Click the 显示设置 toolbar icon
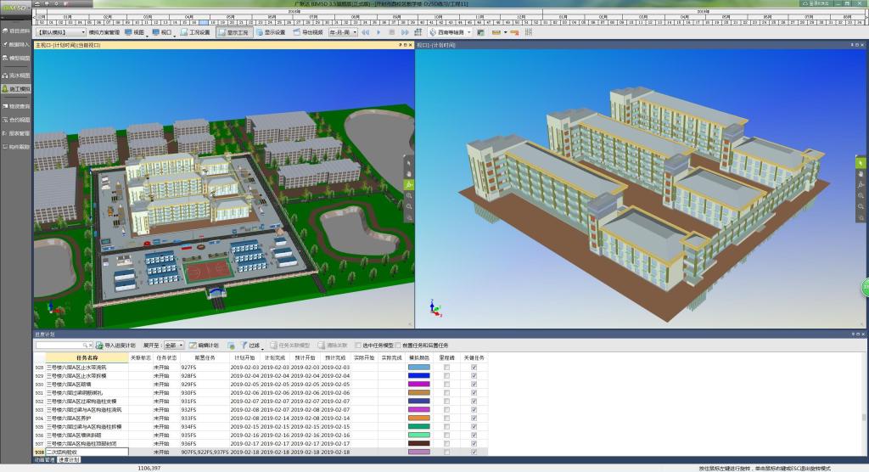Viewport: 869px width, 472px height. (x=269, y=32)
